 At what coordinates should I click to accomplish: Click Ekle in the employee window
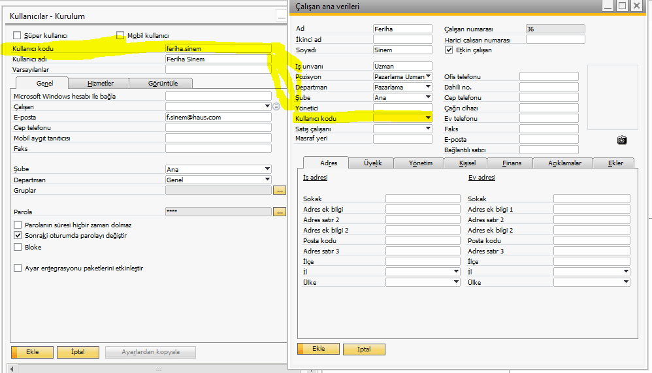[318, 349]
